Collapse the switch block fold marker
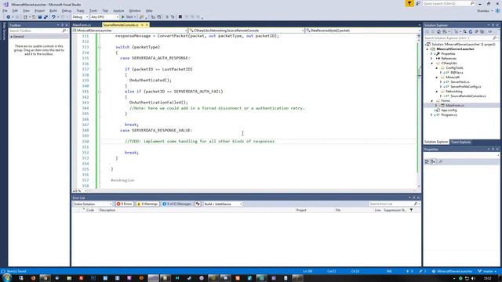 [100, 47]
